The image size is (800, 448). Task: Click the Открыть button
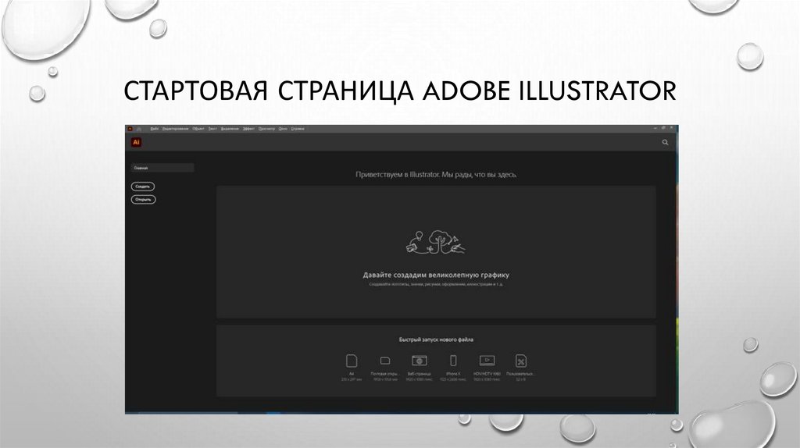(x=144, y=199)
